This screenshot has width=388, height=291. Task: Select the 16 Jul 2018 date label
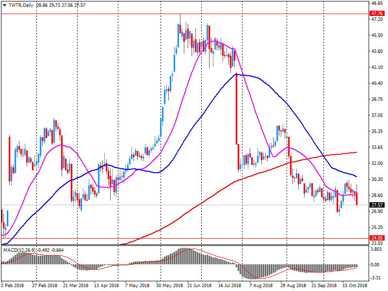[229, 286]
